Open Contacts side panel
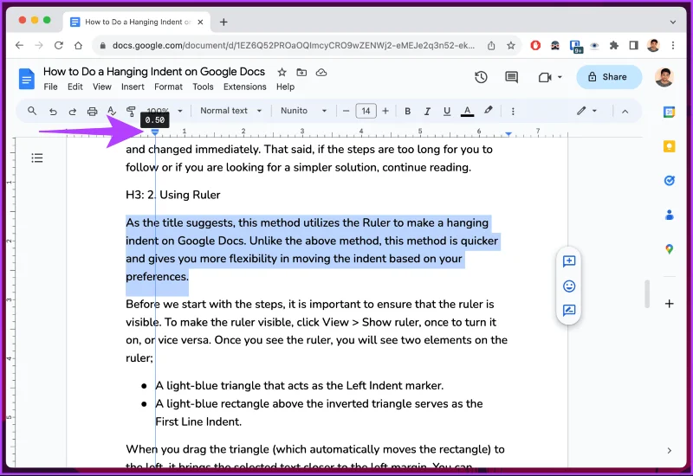Viewport: 693px width, 476px height. pyautogui.click(x=669, y=215)
